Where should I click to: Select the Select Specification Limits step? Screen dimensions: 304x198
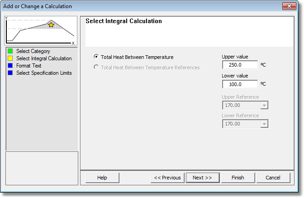click(44, 73)
